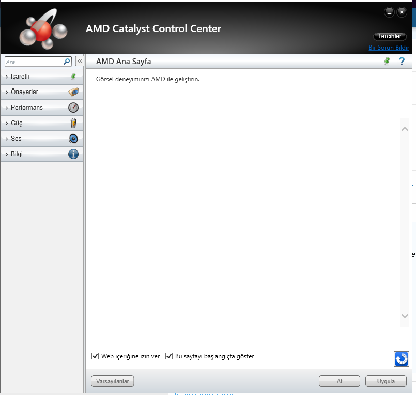Viewport: 416px width, 395px height.
Task: Click the Güç battery icon
Action: coord(73,123)
